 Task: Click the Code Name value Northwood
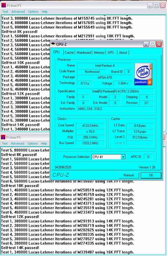click(92, 72)
